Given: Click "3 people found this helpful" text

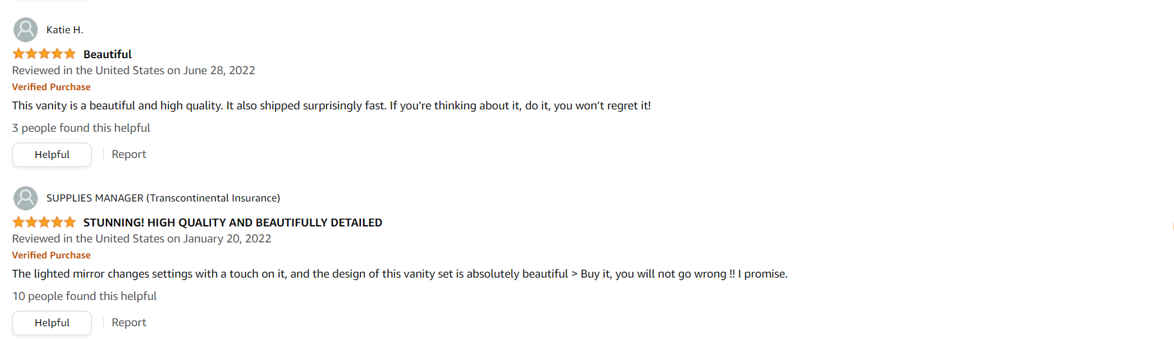Looking at the screenshot, I should [81, 128].
